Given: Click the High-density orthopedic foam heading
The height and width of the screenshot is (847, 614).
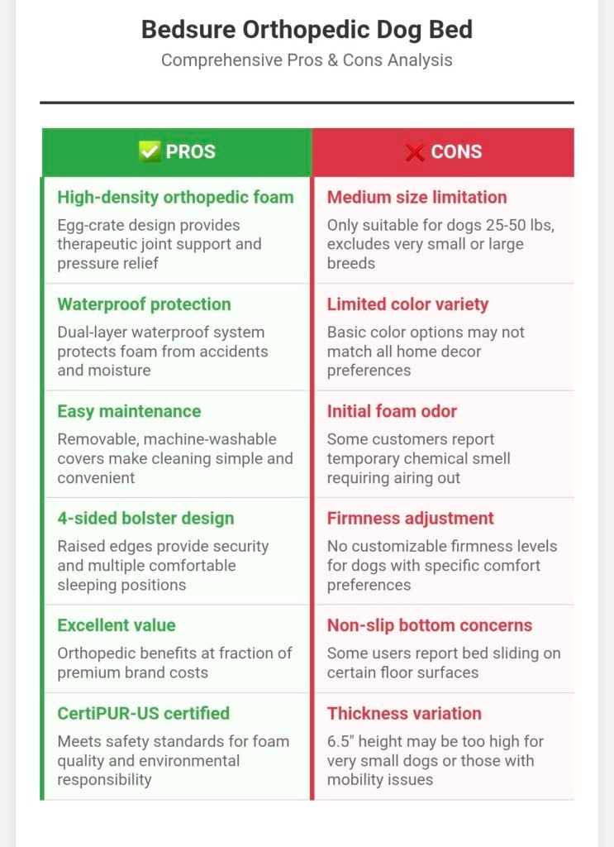Looking at the screenshot, I should 175,197.
